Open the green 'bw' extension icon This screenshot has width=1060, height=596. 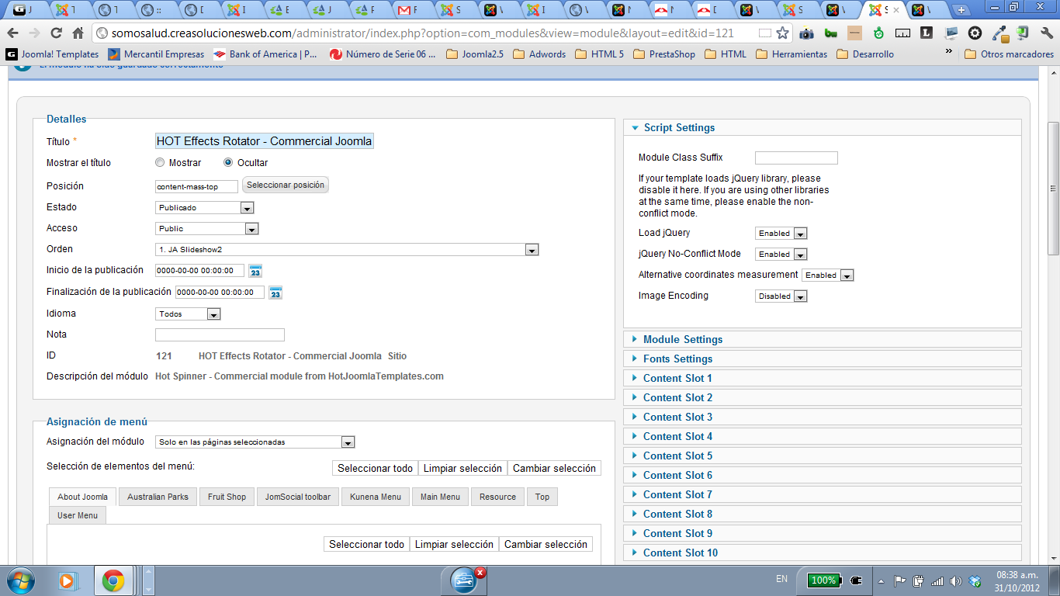click(830, 33)
